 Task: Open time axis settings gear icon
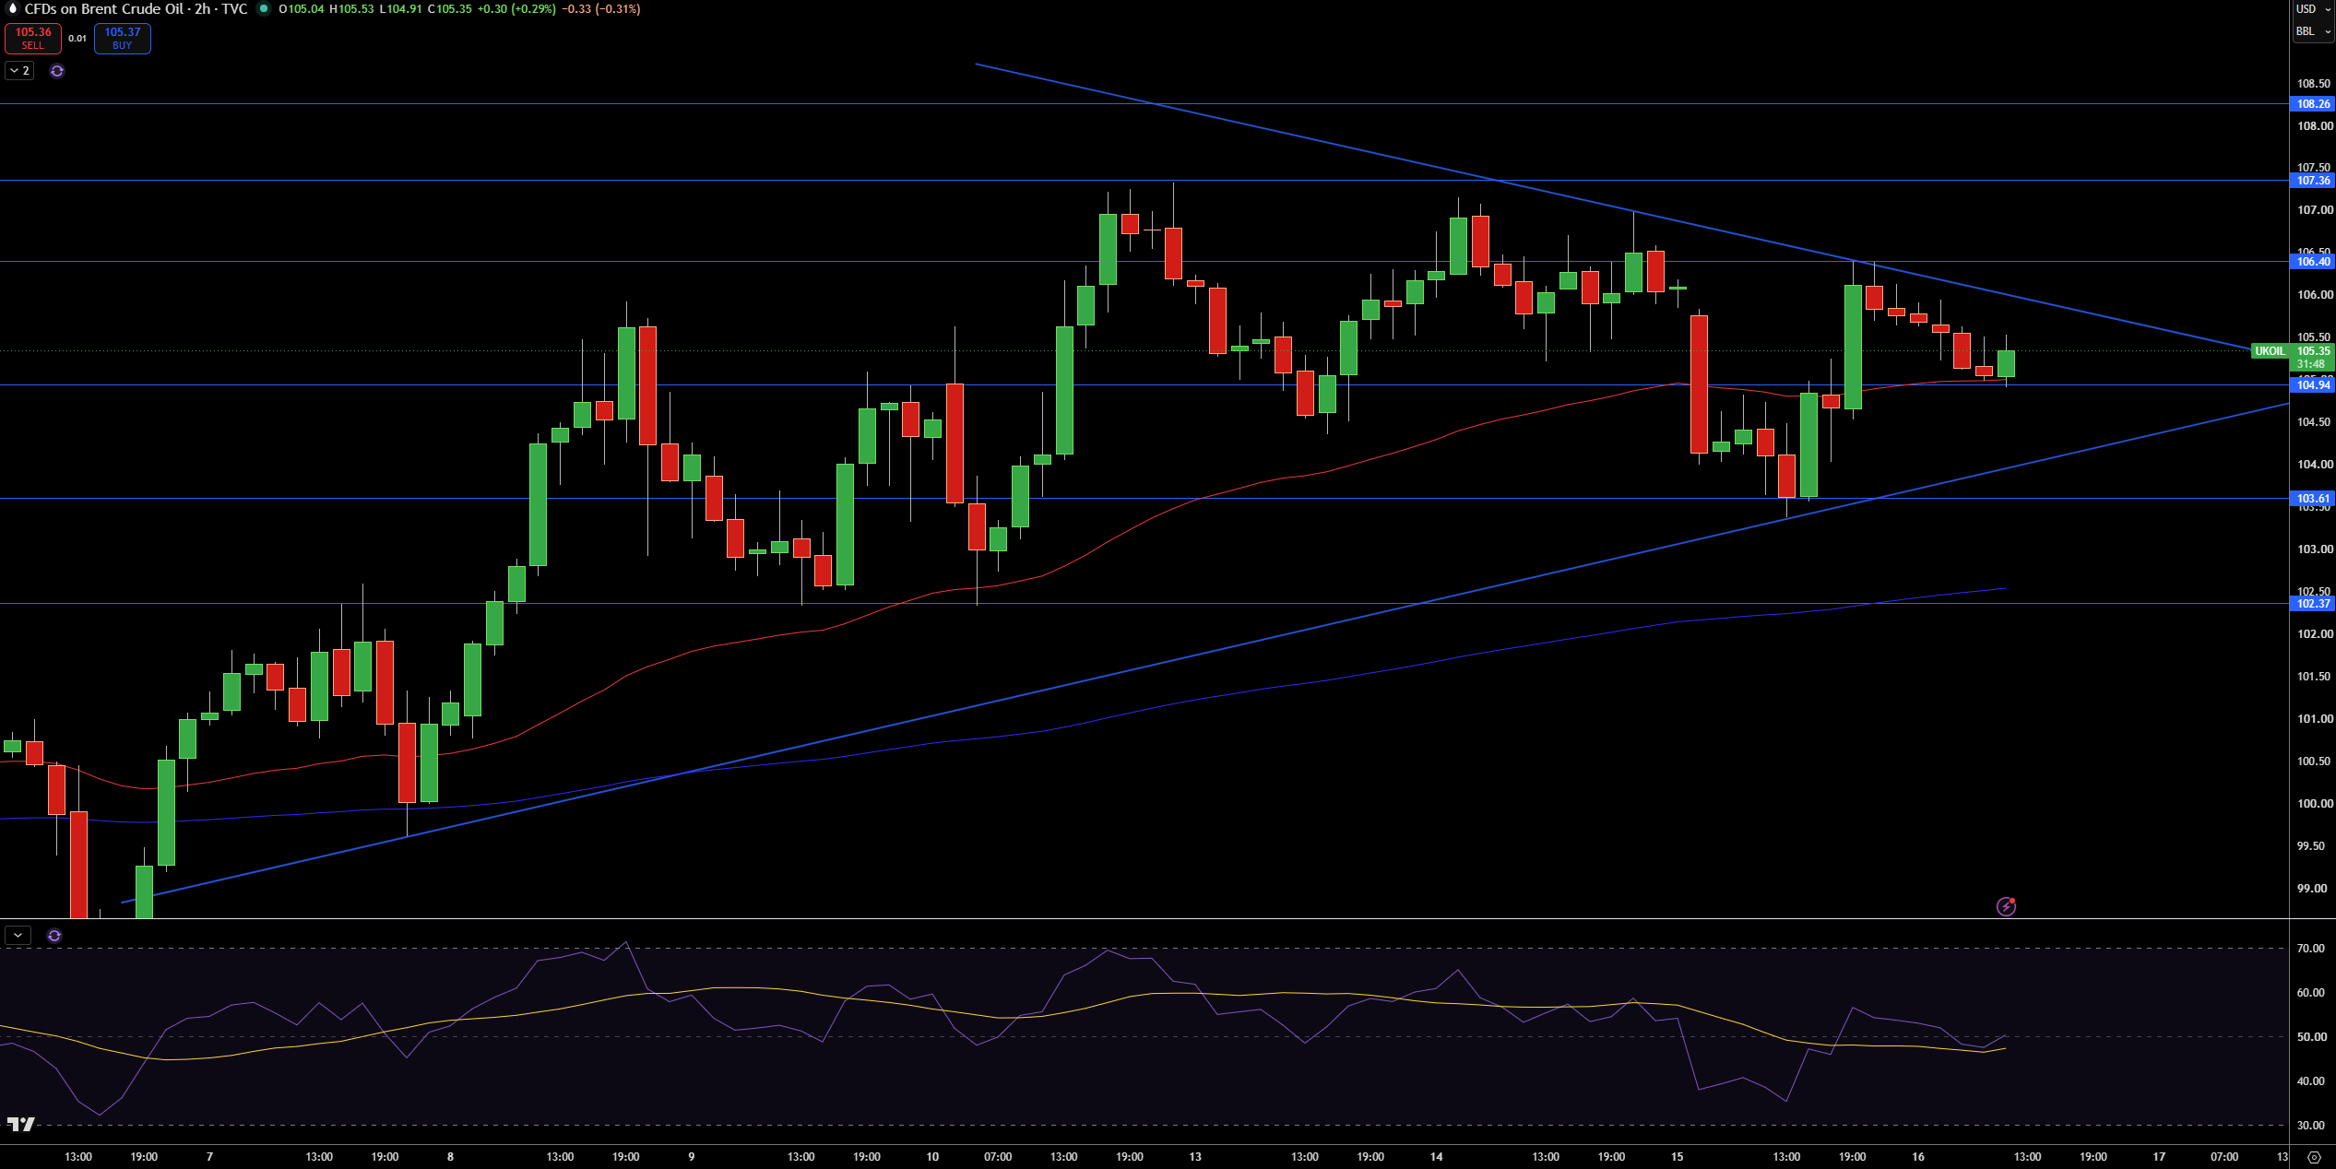pos(2314,1157)
